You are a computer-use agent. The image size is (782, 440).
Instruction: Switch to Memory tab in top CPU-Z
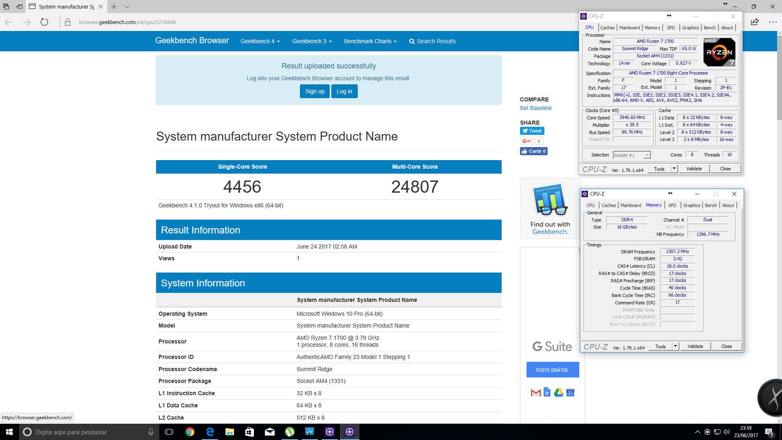click(652, 28)
